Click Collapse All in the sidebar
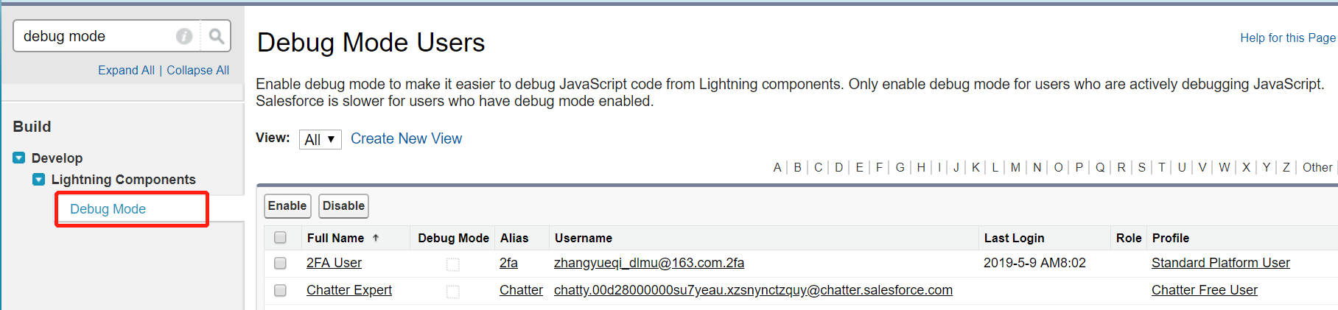 (197, 70)
